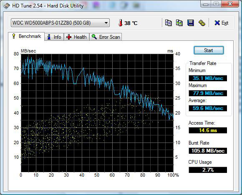
Task: Click the floppy disk save icon
Action: click(x=190, y=23)
